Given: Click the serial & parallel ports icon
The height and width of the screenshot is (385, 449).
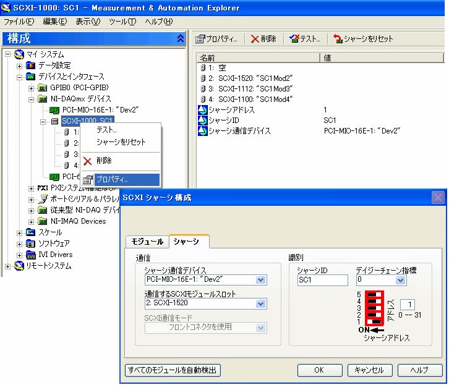Looking at the screenshot, I should tap(43, 199).
